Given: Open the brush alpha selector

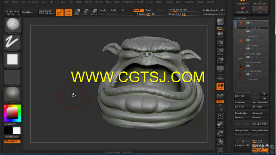Looking at the screenshot, I should tap(12, 60).
